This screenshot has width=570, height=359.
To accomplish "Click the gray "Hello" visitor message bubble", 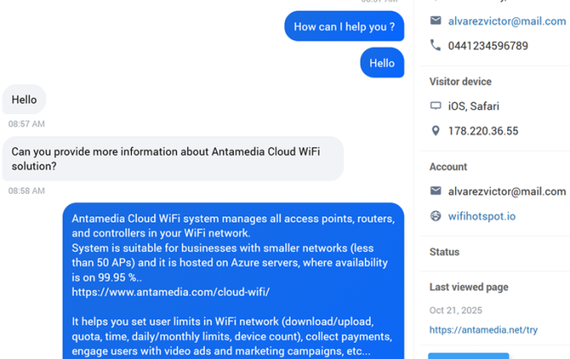I will pos(24,100).
